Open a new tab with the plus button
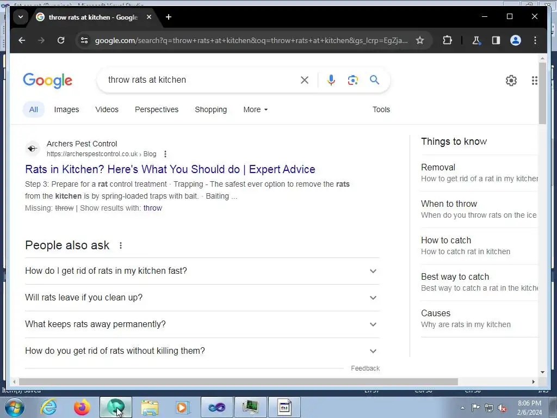 point(169,17)
